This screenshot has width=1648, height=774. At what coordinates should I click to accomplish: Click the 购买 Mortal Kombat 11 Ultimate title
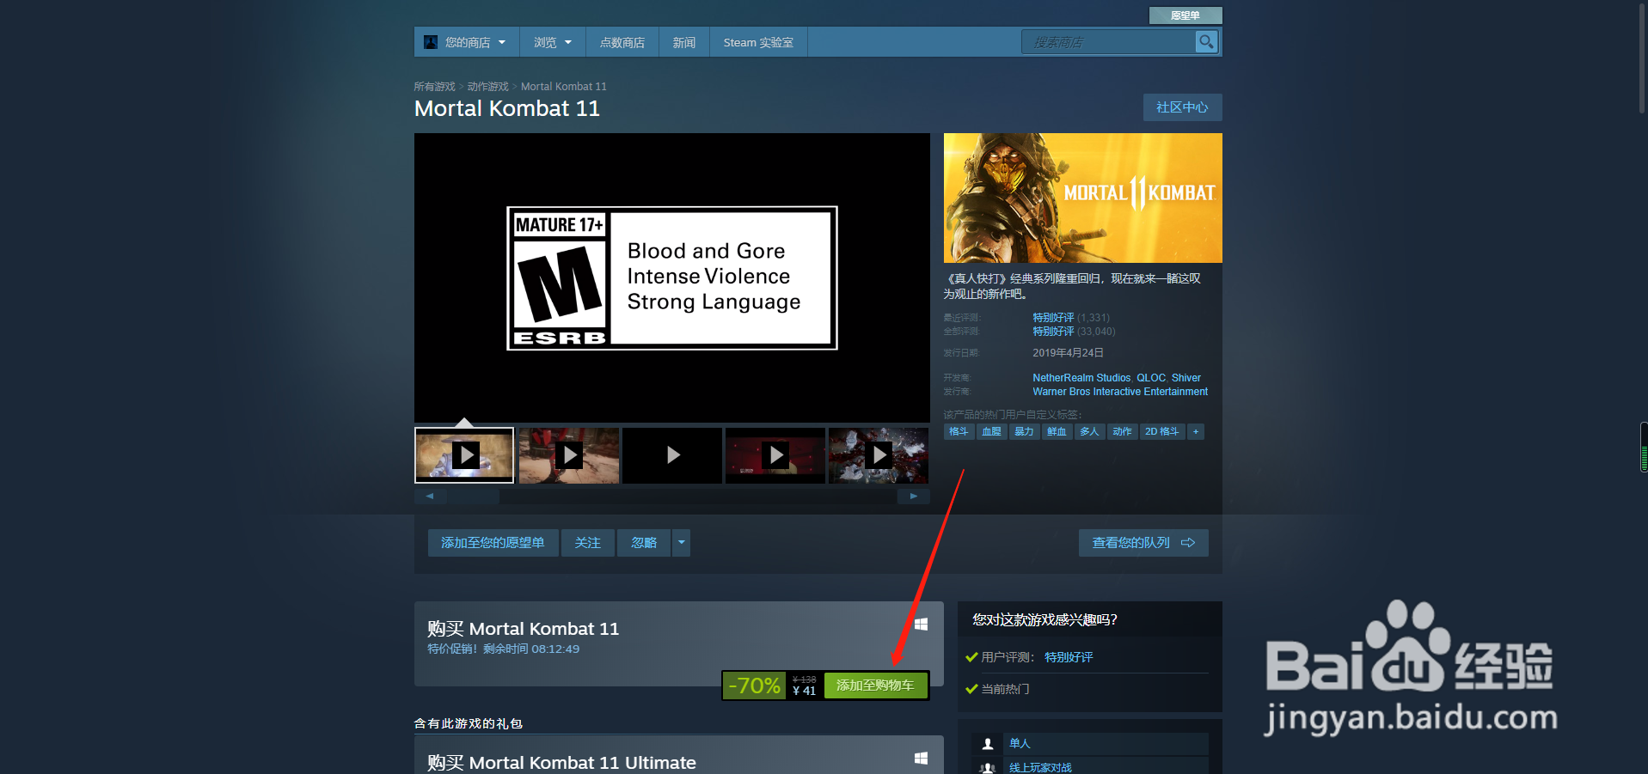point(561,763)
